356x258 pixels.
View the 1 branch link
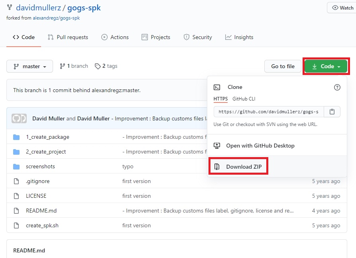click(x=74, y=66)
